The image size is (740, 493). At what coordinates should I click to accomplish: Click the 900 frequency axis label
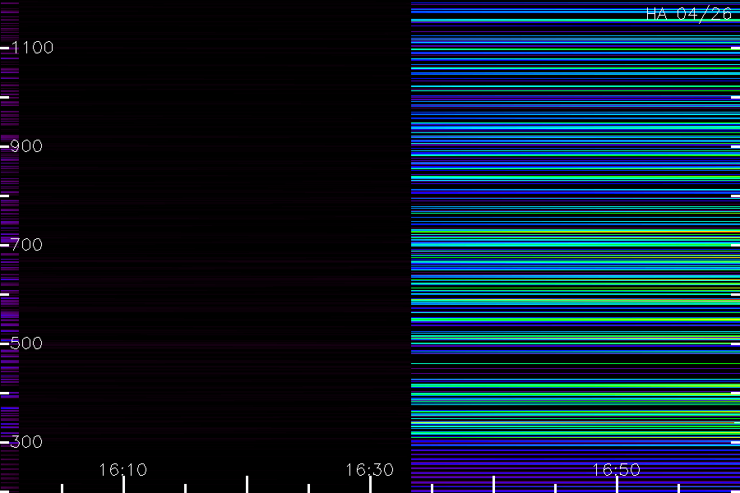(26, 146)
